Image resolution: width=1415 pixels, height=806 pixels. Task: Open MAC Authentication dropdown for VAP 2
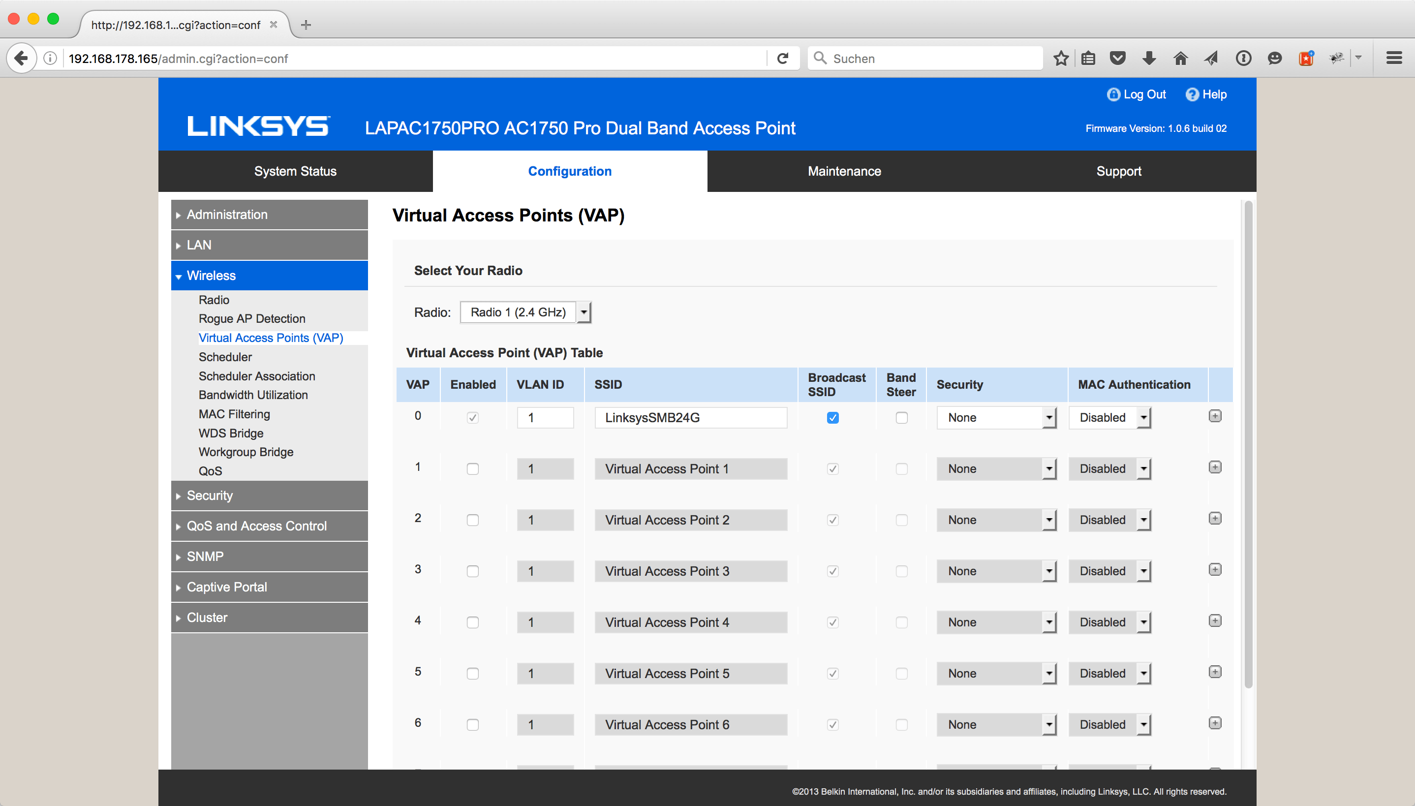click(x=1109, y=521)
